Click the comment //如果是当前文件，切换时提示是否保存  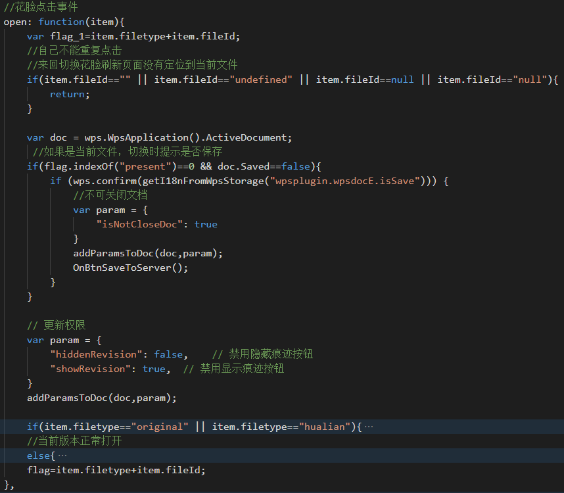(x=128, y=152)
